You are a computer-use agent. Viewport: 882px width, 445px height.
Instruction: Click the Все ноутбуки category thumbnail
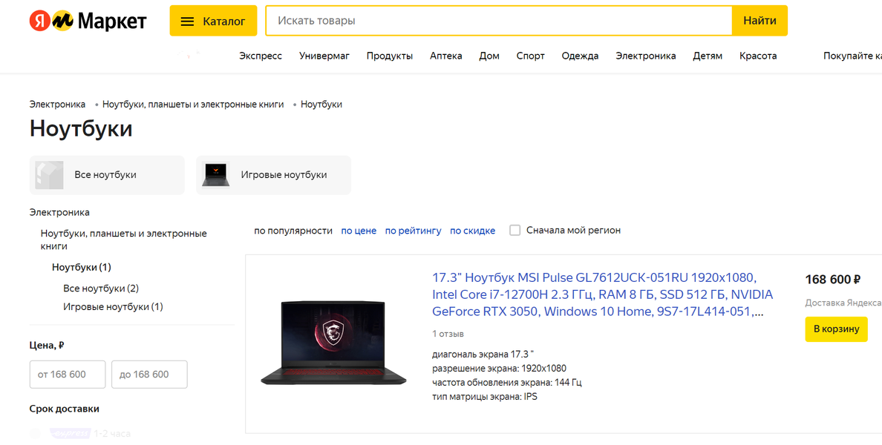50,175
